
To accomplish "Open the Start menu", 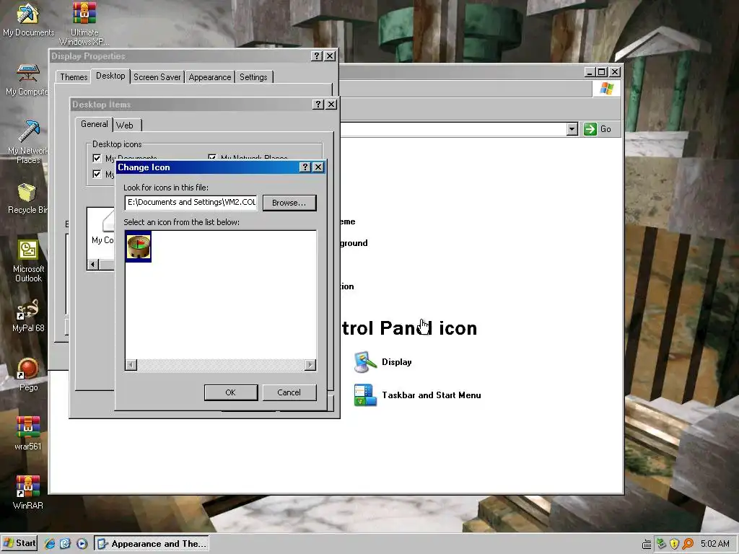I will [19, 543].
